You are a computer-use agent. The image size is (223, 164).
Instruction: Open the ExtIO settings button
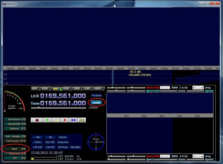(96, 103)
